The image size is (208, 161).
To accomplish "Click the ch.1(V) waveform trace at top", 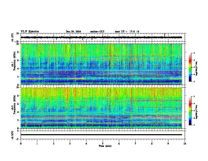I will click(101, 37).
